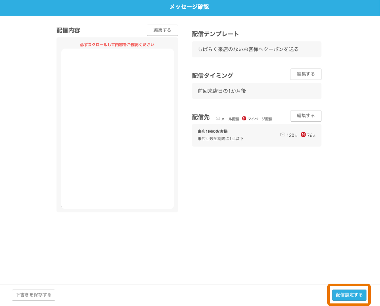Click the 配信設定する button
The image size is (380, 306).
349,295
